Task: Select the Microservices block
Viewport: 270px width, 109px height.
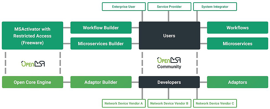Action: point(238,44)
